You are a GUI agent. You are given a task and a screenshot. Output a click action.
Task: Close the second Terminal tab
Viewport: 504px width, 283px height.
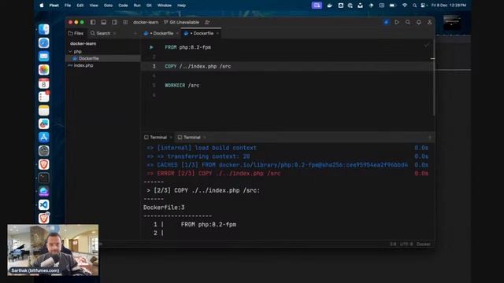click(x=205, y=138)
